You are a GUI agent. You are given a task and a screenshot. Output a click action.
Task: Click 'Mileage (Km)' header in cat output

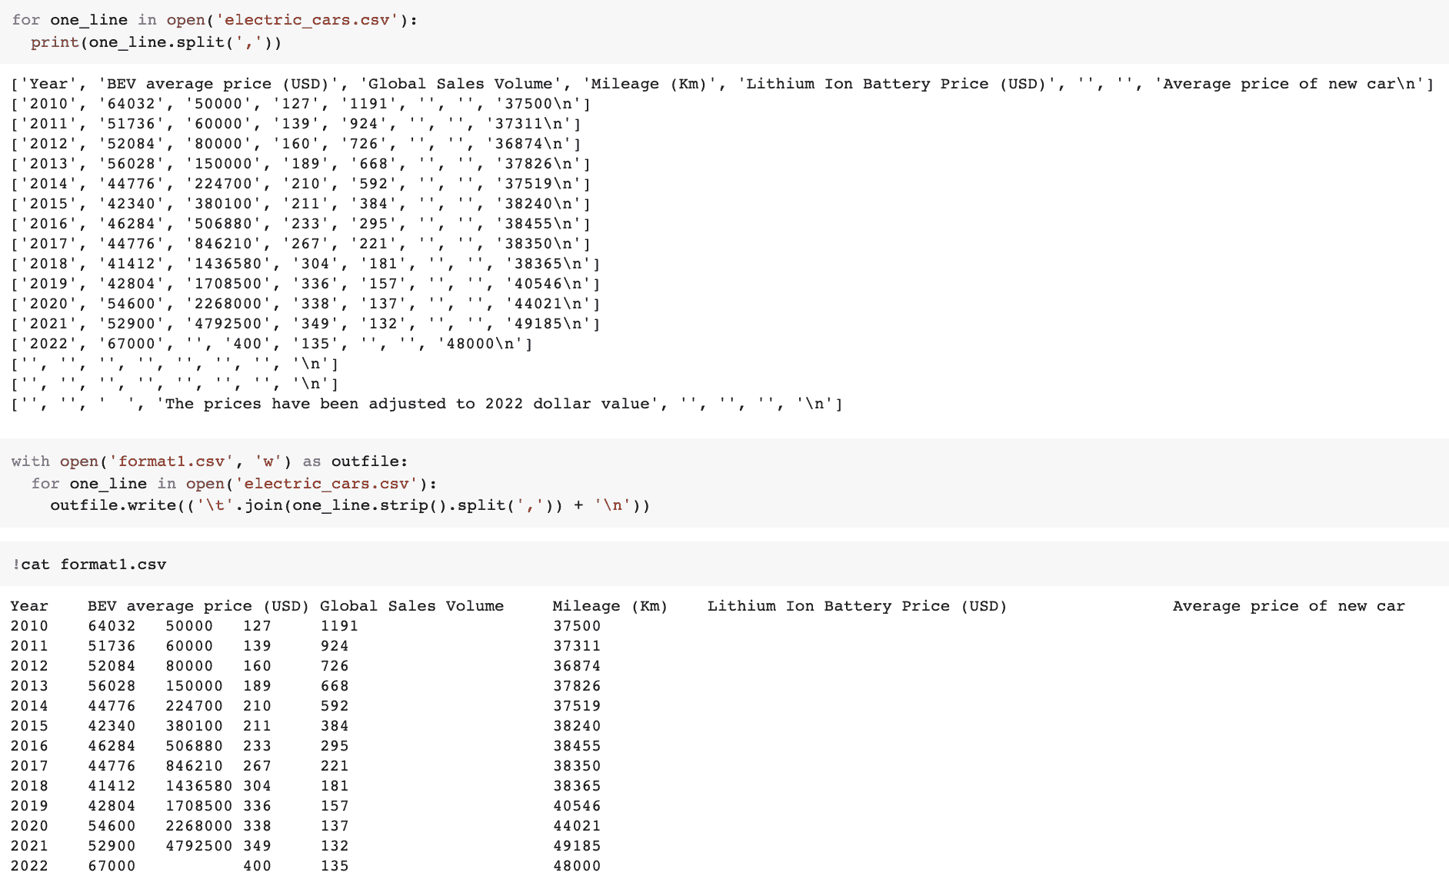click(x=610, y=606)
